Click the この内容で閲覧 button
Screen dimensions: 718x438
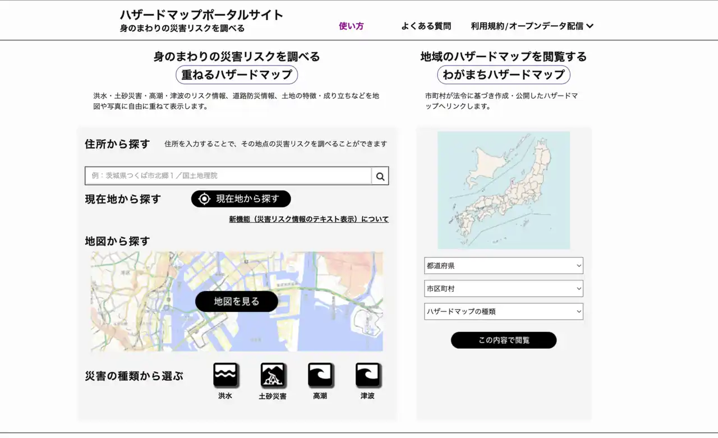point(503,340)
